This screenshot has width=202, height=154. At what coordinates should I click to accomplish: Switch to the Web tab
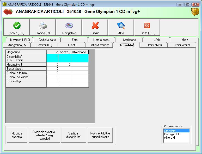157,40
